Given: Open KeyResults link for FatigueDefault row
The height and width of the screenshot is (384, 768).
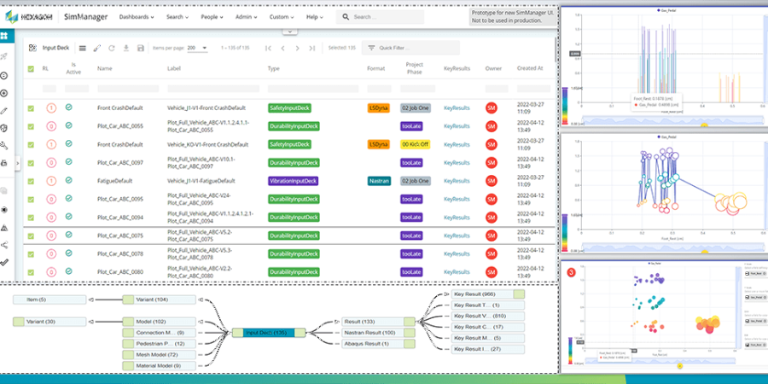Looking at the screenshot, I should pyautogui.click(x=457, y=181).
